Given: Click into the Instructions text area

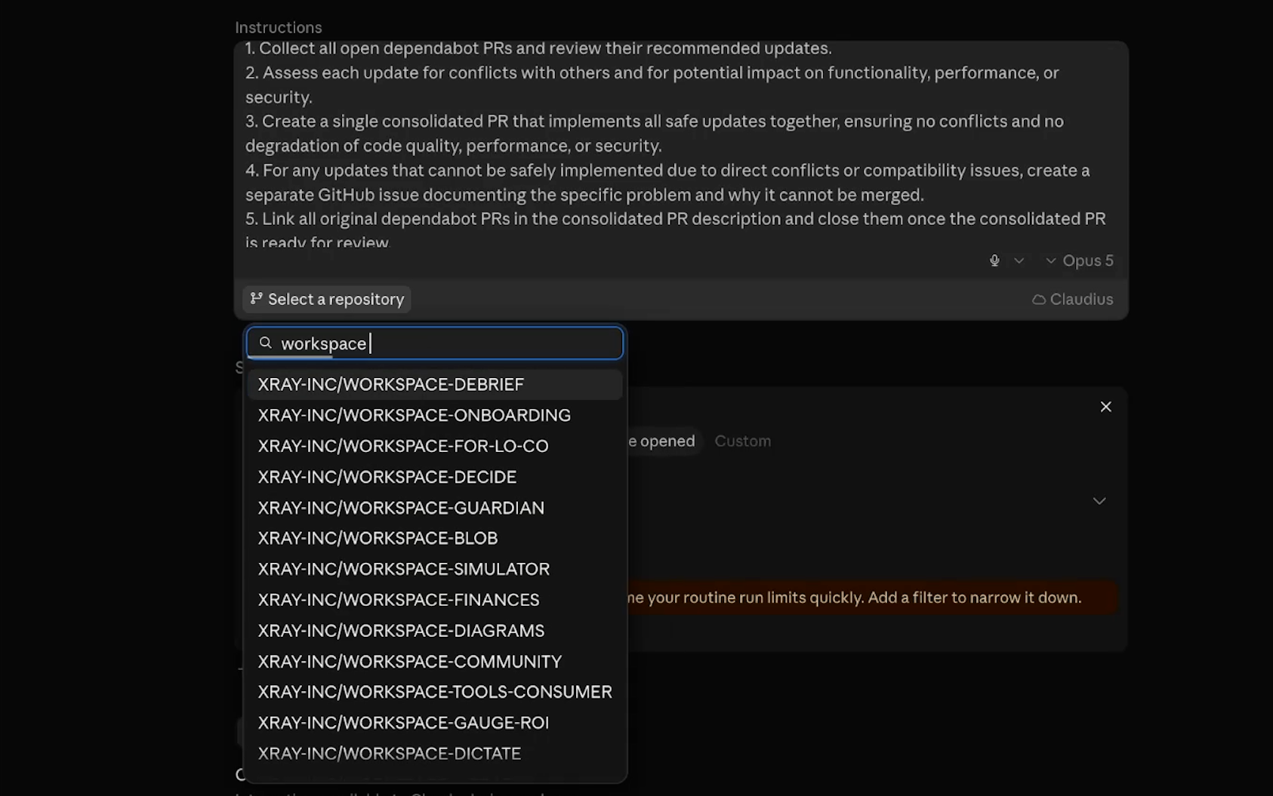Looking at the screenshot, I should point(681,145).
